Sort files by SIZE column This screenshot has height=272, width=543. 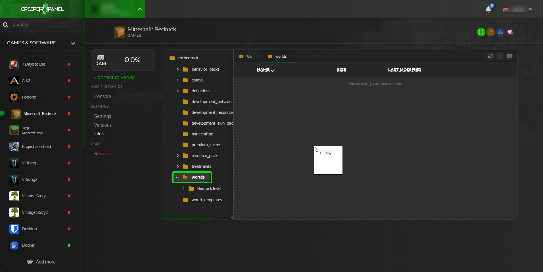(x=341, y=70)
